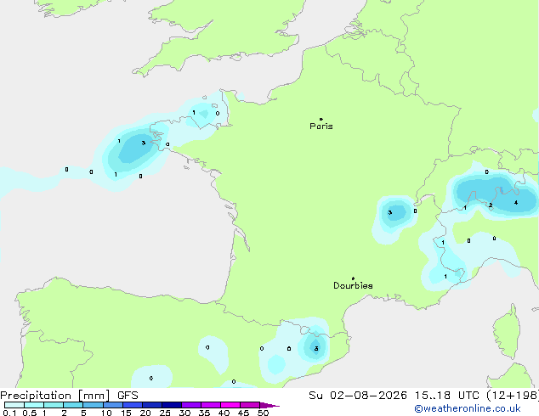
Task: Click the Dourbies location label
Action: click(353, 285)
